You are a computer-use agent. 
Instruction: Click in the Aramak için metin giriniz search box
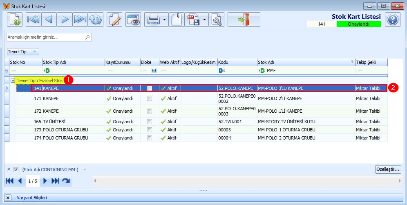tap(49, 37)
